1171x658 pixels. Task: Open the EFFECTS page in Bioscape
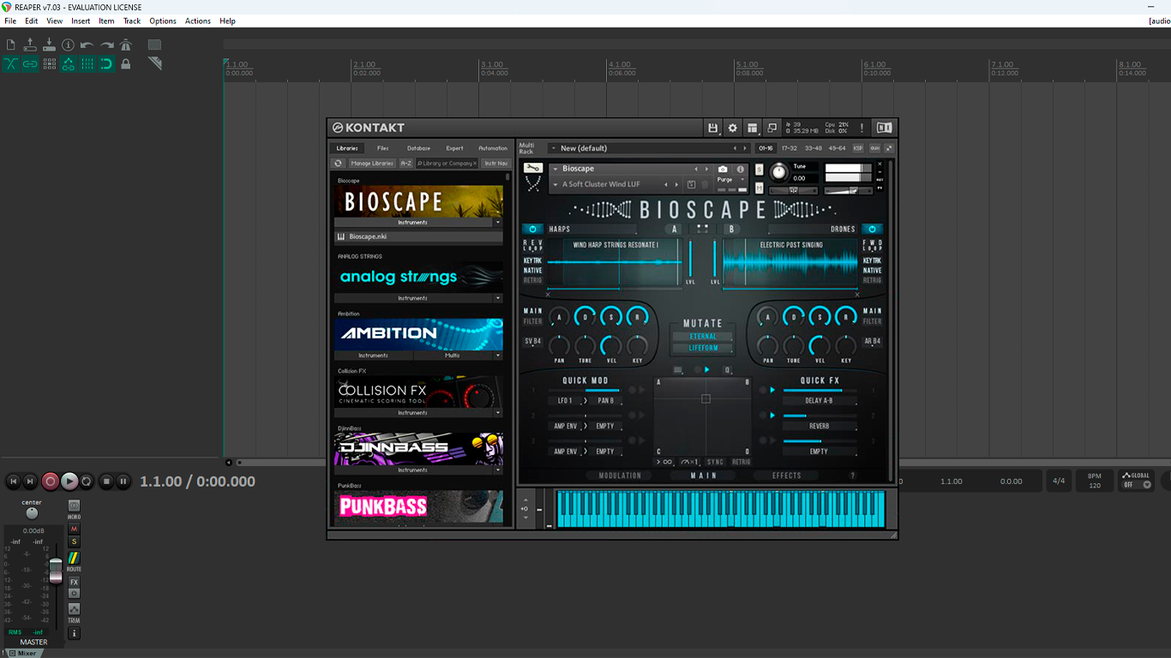[786, 476]
